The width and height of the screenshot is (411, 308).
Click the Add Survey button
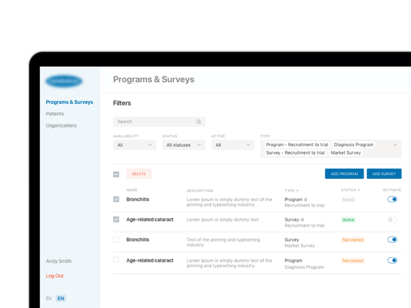click(384, 173)
